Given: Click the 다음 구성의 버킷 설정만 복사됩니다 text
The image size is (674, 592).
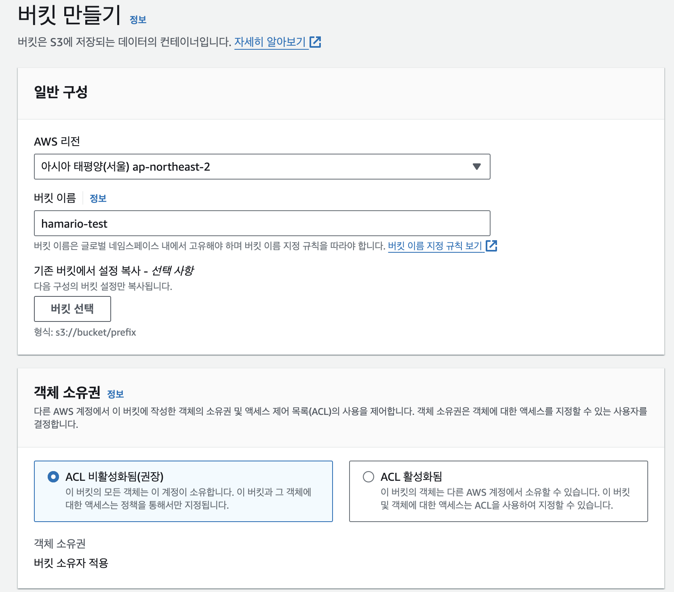Looking at the screenshot, I should pos(103,286).
